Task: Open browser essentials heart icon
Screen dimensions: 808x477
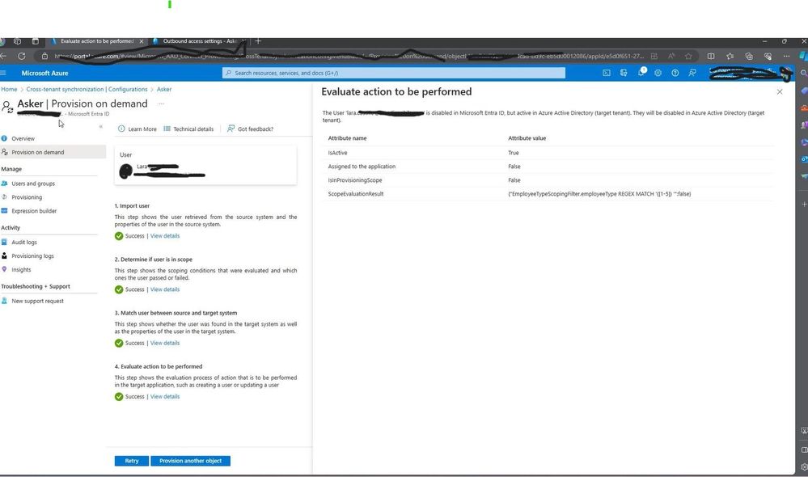Action: pos(768,56)
